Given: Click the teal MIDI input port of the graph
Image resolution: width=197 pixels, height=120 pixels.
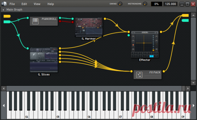Looking at the screenshot, I should pos(7,22).
